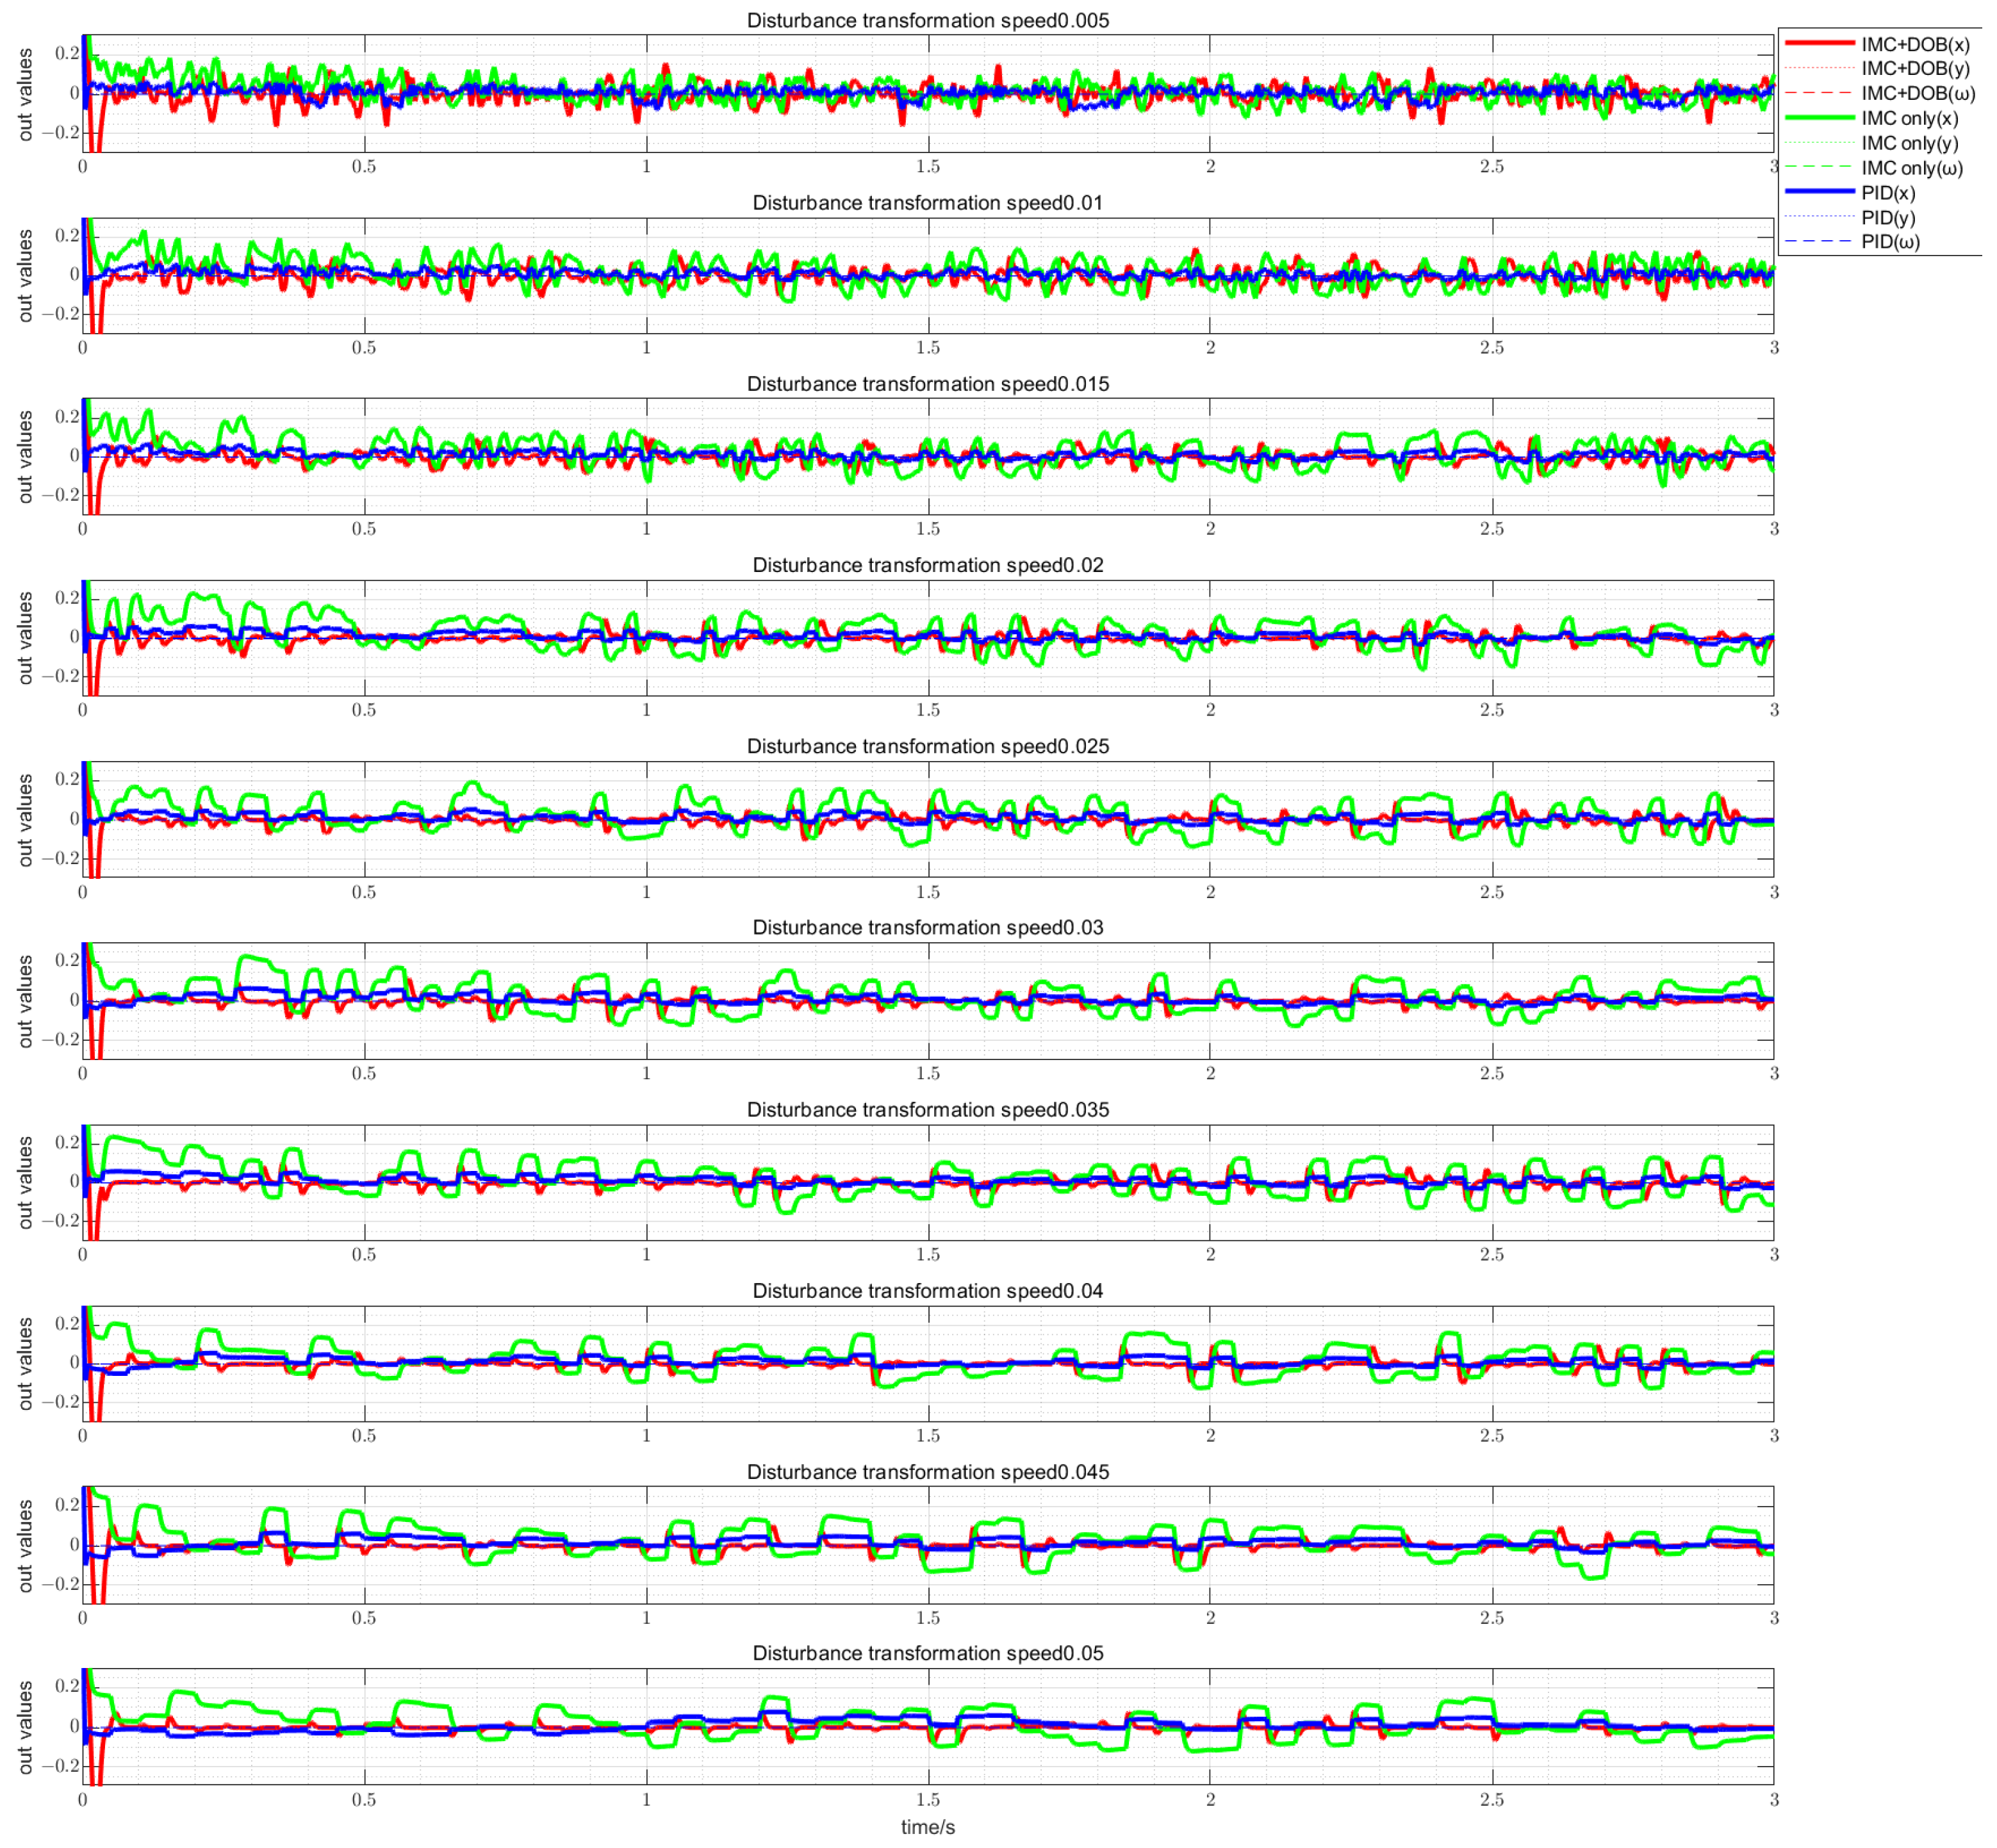Click the red line sample for IMC+DOB(x)

point(1819,44)
